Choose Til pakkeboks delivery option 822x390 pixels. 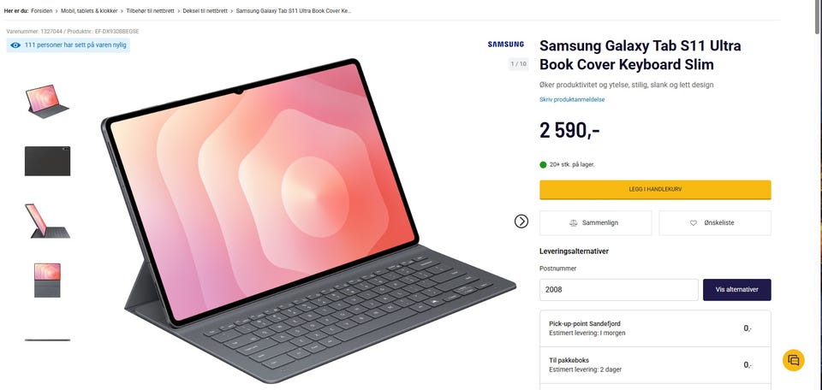(x=654, y=365)
